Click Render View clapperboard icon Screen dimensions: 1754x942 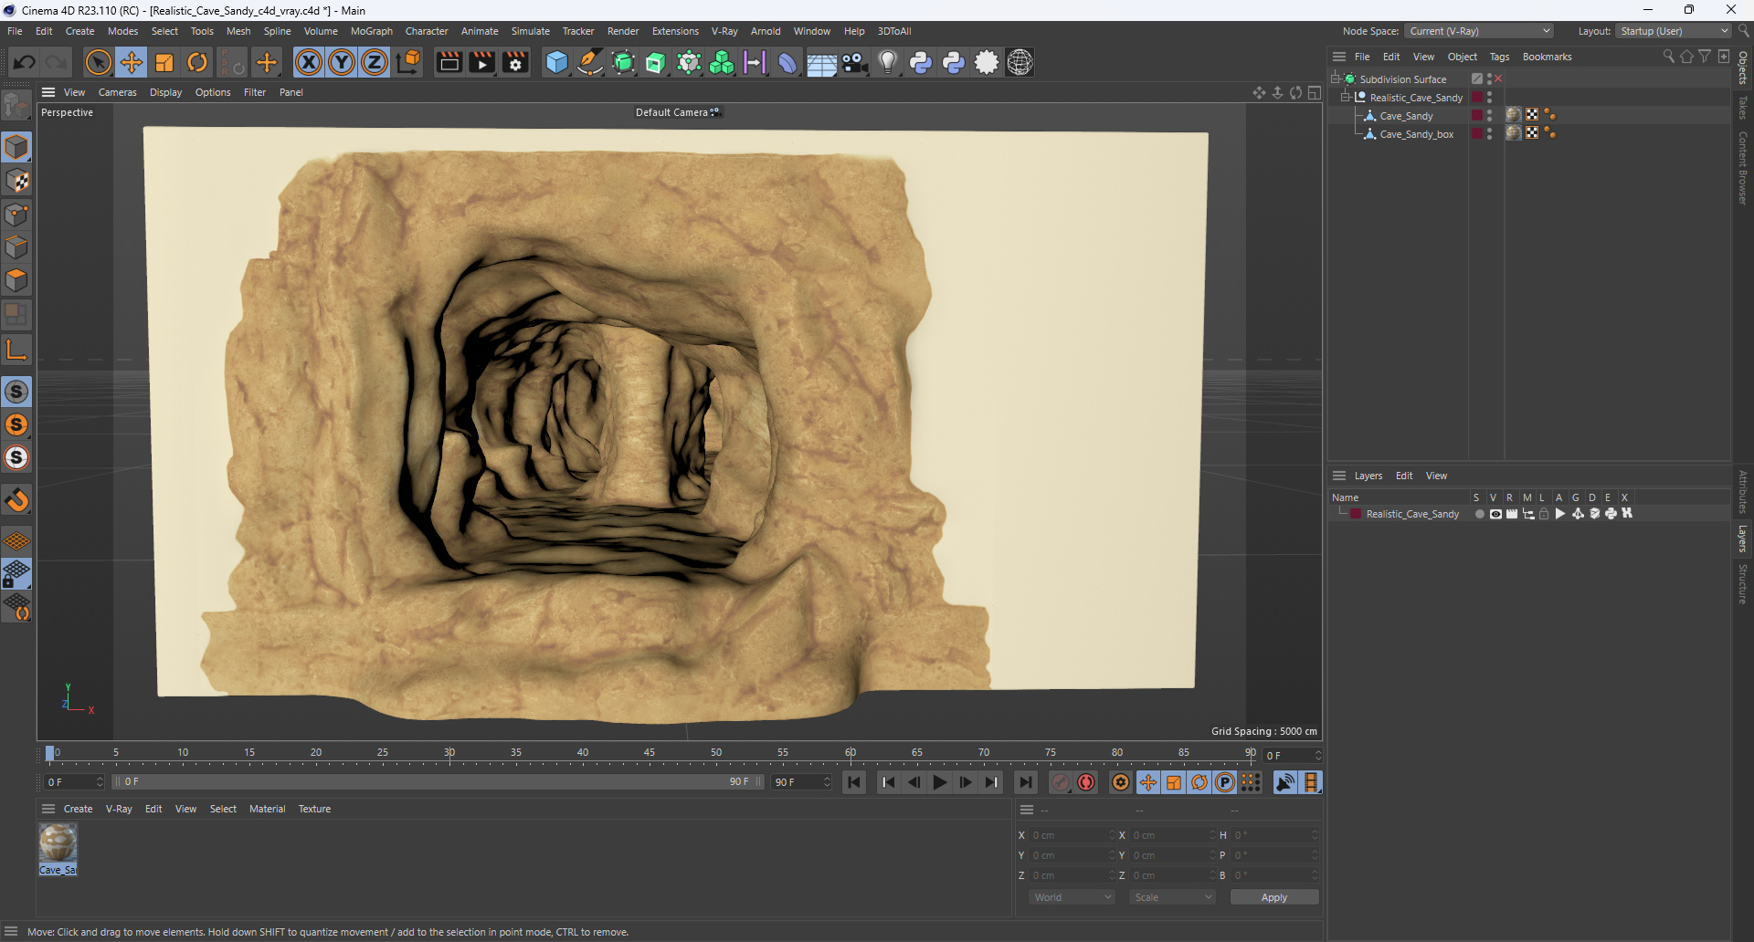(449, 62)
